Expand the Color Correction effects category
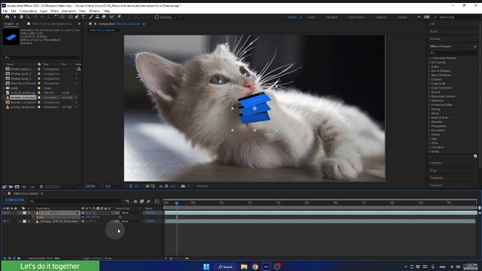This screenshot has height=271, width=482. 430,88
